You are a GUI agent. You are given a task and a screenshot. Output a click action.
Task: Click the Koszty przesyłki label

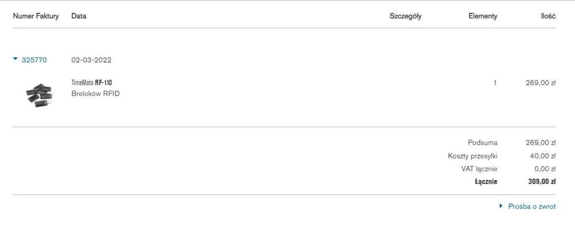[x=473, y=156]
